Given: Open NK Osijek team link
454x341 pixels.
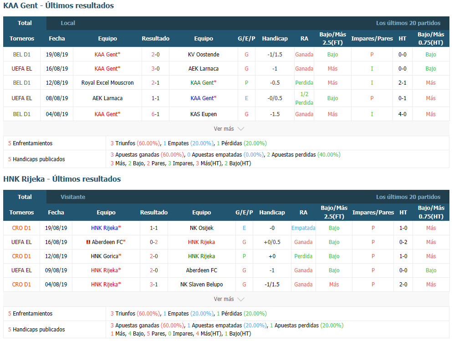Looking at the screenshot, I should pos(202,228).
